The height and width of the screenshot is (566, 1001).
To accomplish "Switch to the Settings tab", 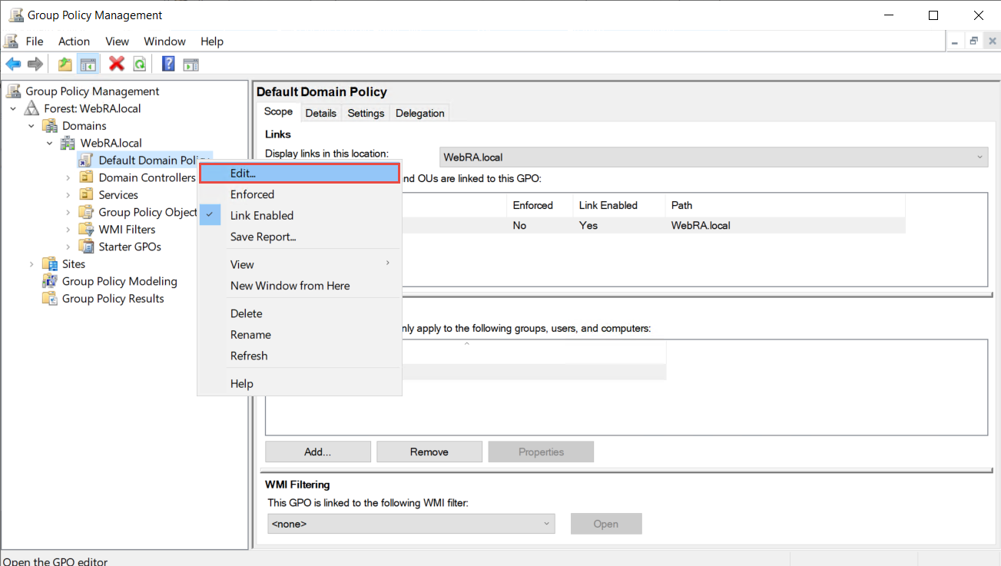I will pos(366,113).
